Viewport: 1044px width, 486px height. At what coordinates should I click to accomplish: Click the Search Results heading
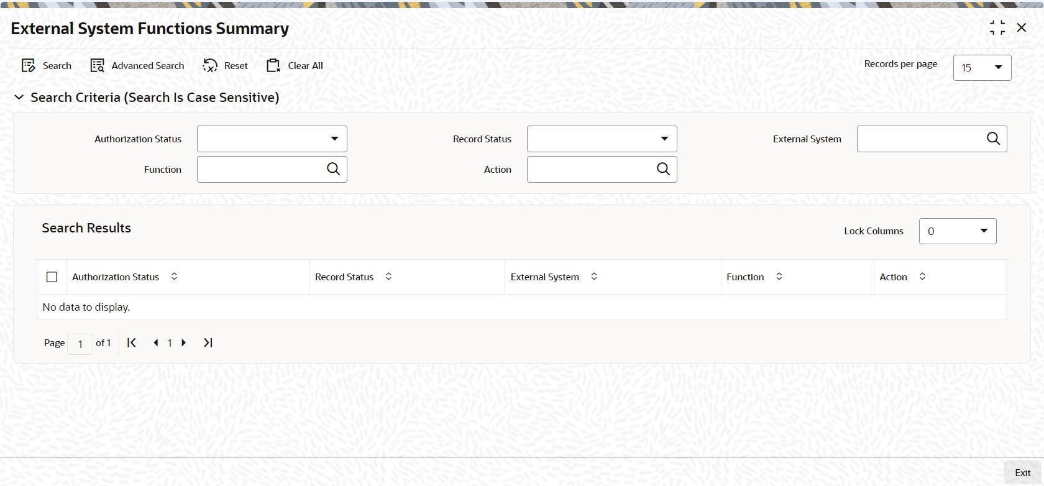86,228
